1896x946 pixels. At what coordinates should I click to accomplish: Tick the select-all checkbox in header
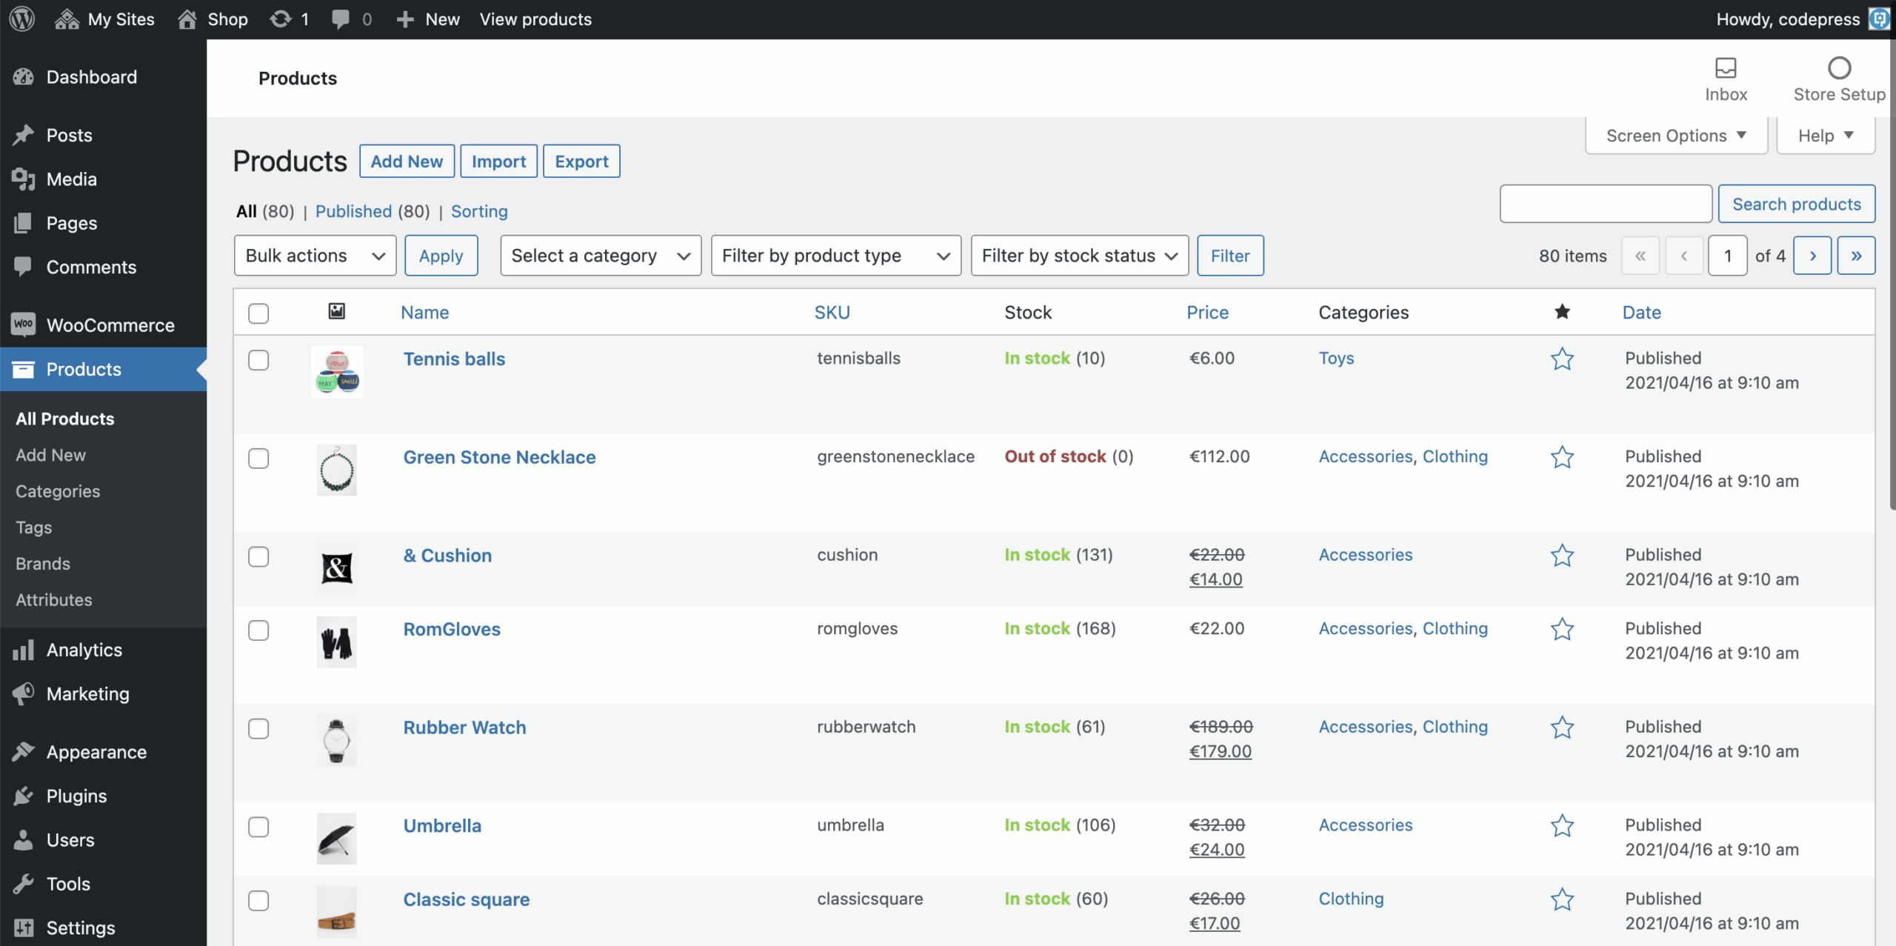[258, 313]
